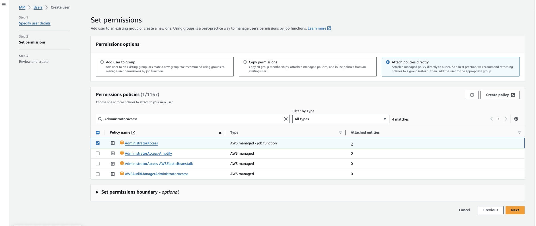
Task: Click the attached entities count 3
Action: pos(352,143)
